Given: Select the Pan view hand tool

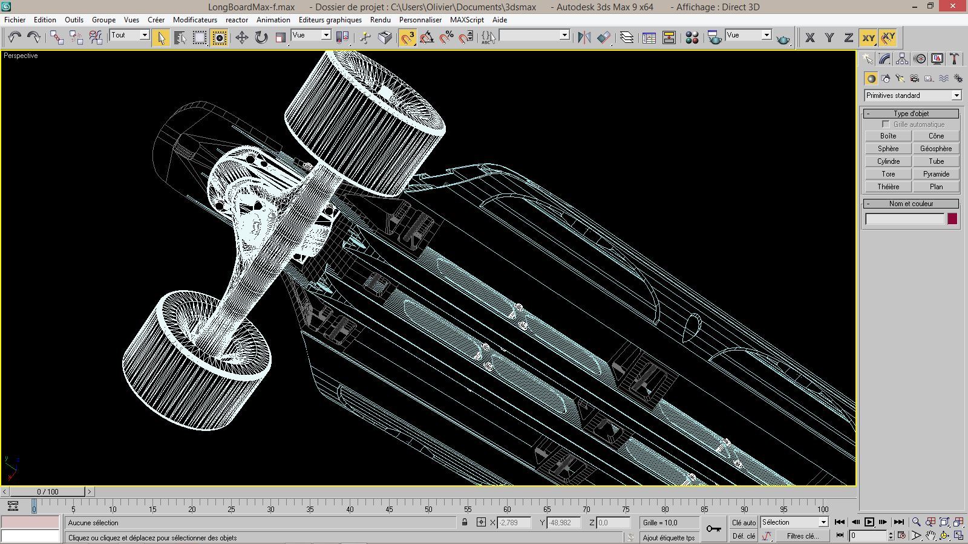Looking at the screenshot, I should (x=930, y=535).
